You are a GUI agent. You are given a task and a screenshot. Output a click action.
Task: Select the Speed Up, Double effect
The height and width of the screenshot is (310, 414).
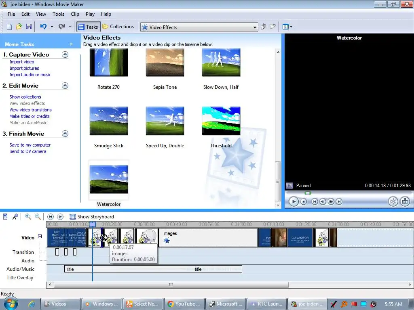[x=165, y=121]
